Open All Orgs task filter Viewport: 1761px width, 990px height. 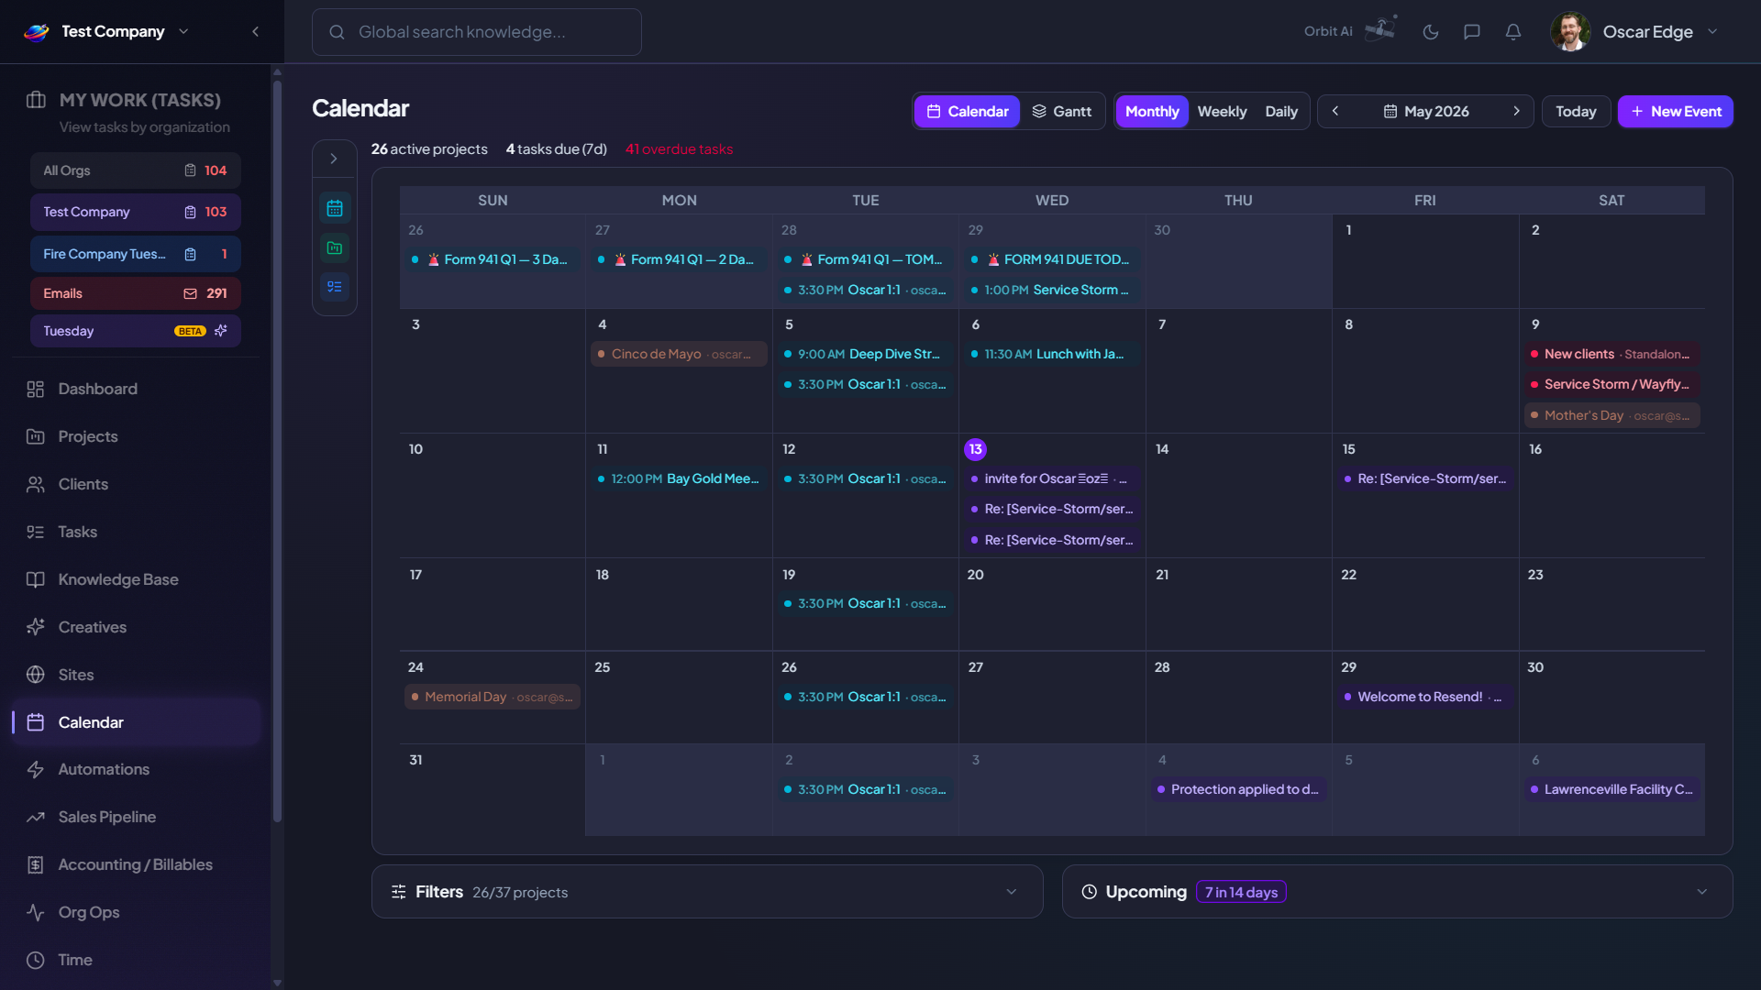coord(135,170)
